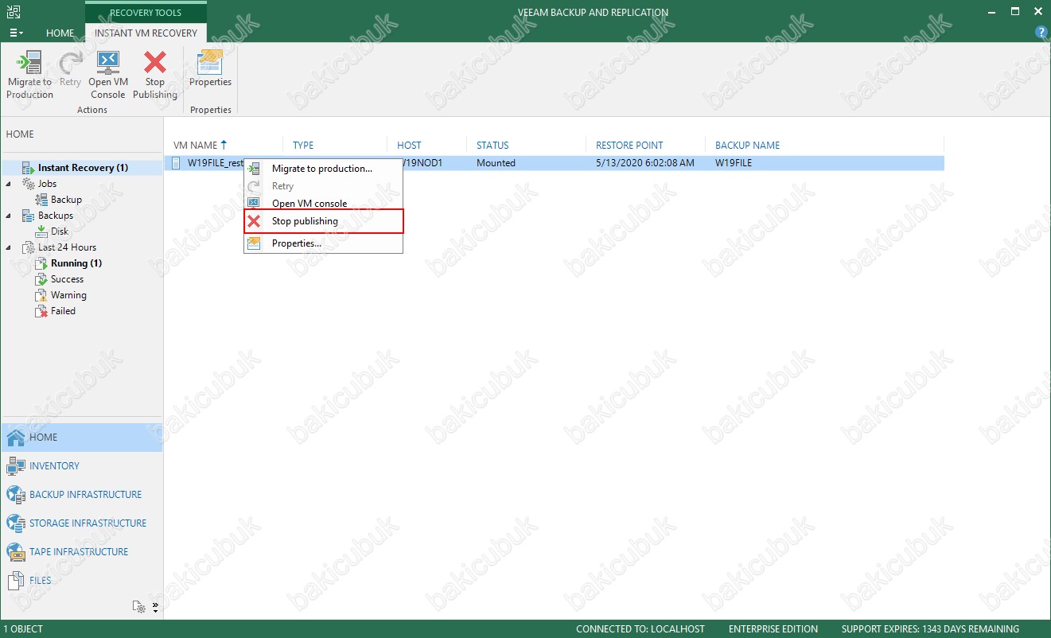Click Stop Publishing in the ribbon
Viewport: 1051px width, 638px height.
click(155, 76)
